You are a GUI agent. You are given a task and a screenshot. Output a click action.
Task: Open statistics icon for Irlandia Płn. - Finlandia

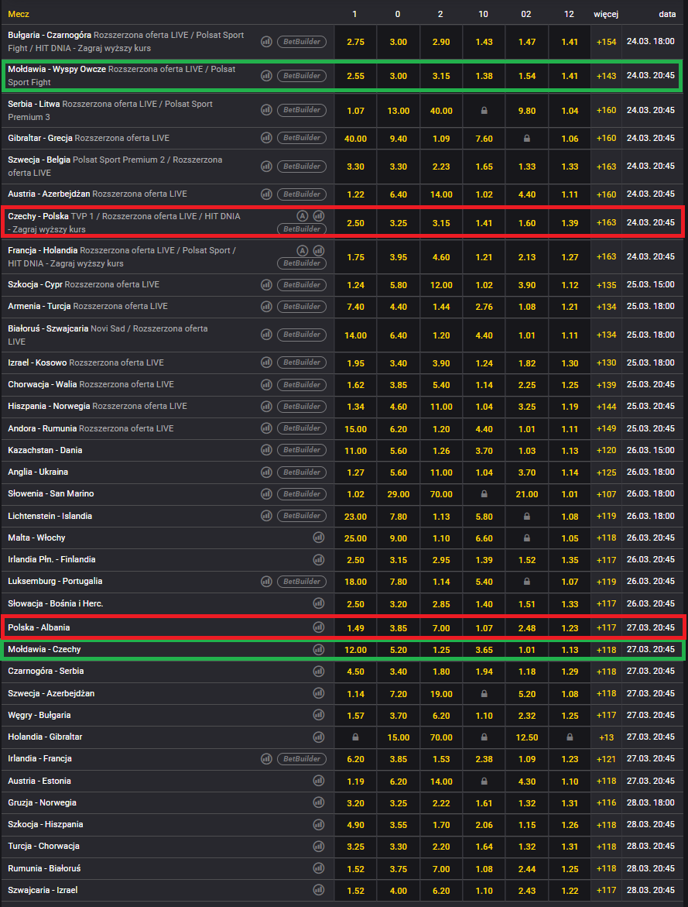point(319,559)
